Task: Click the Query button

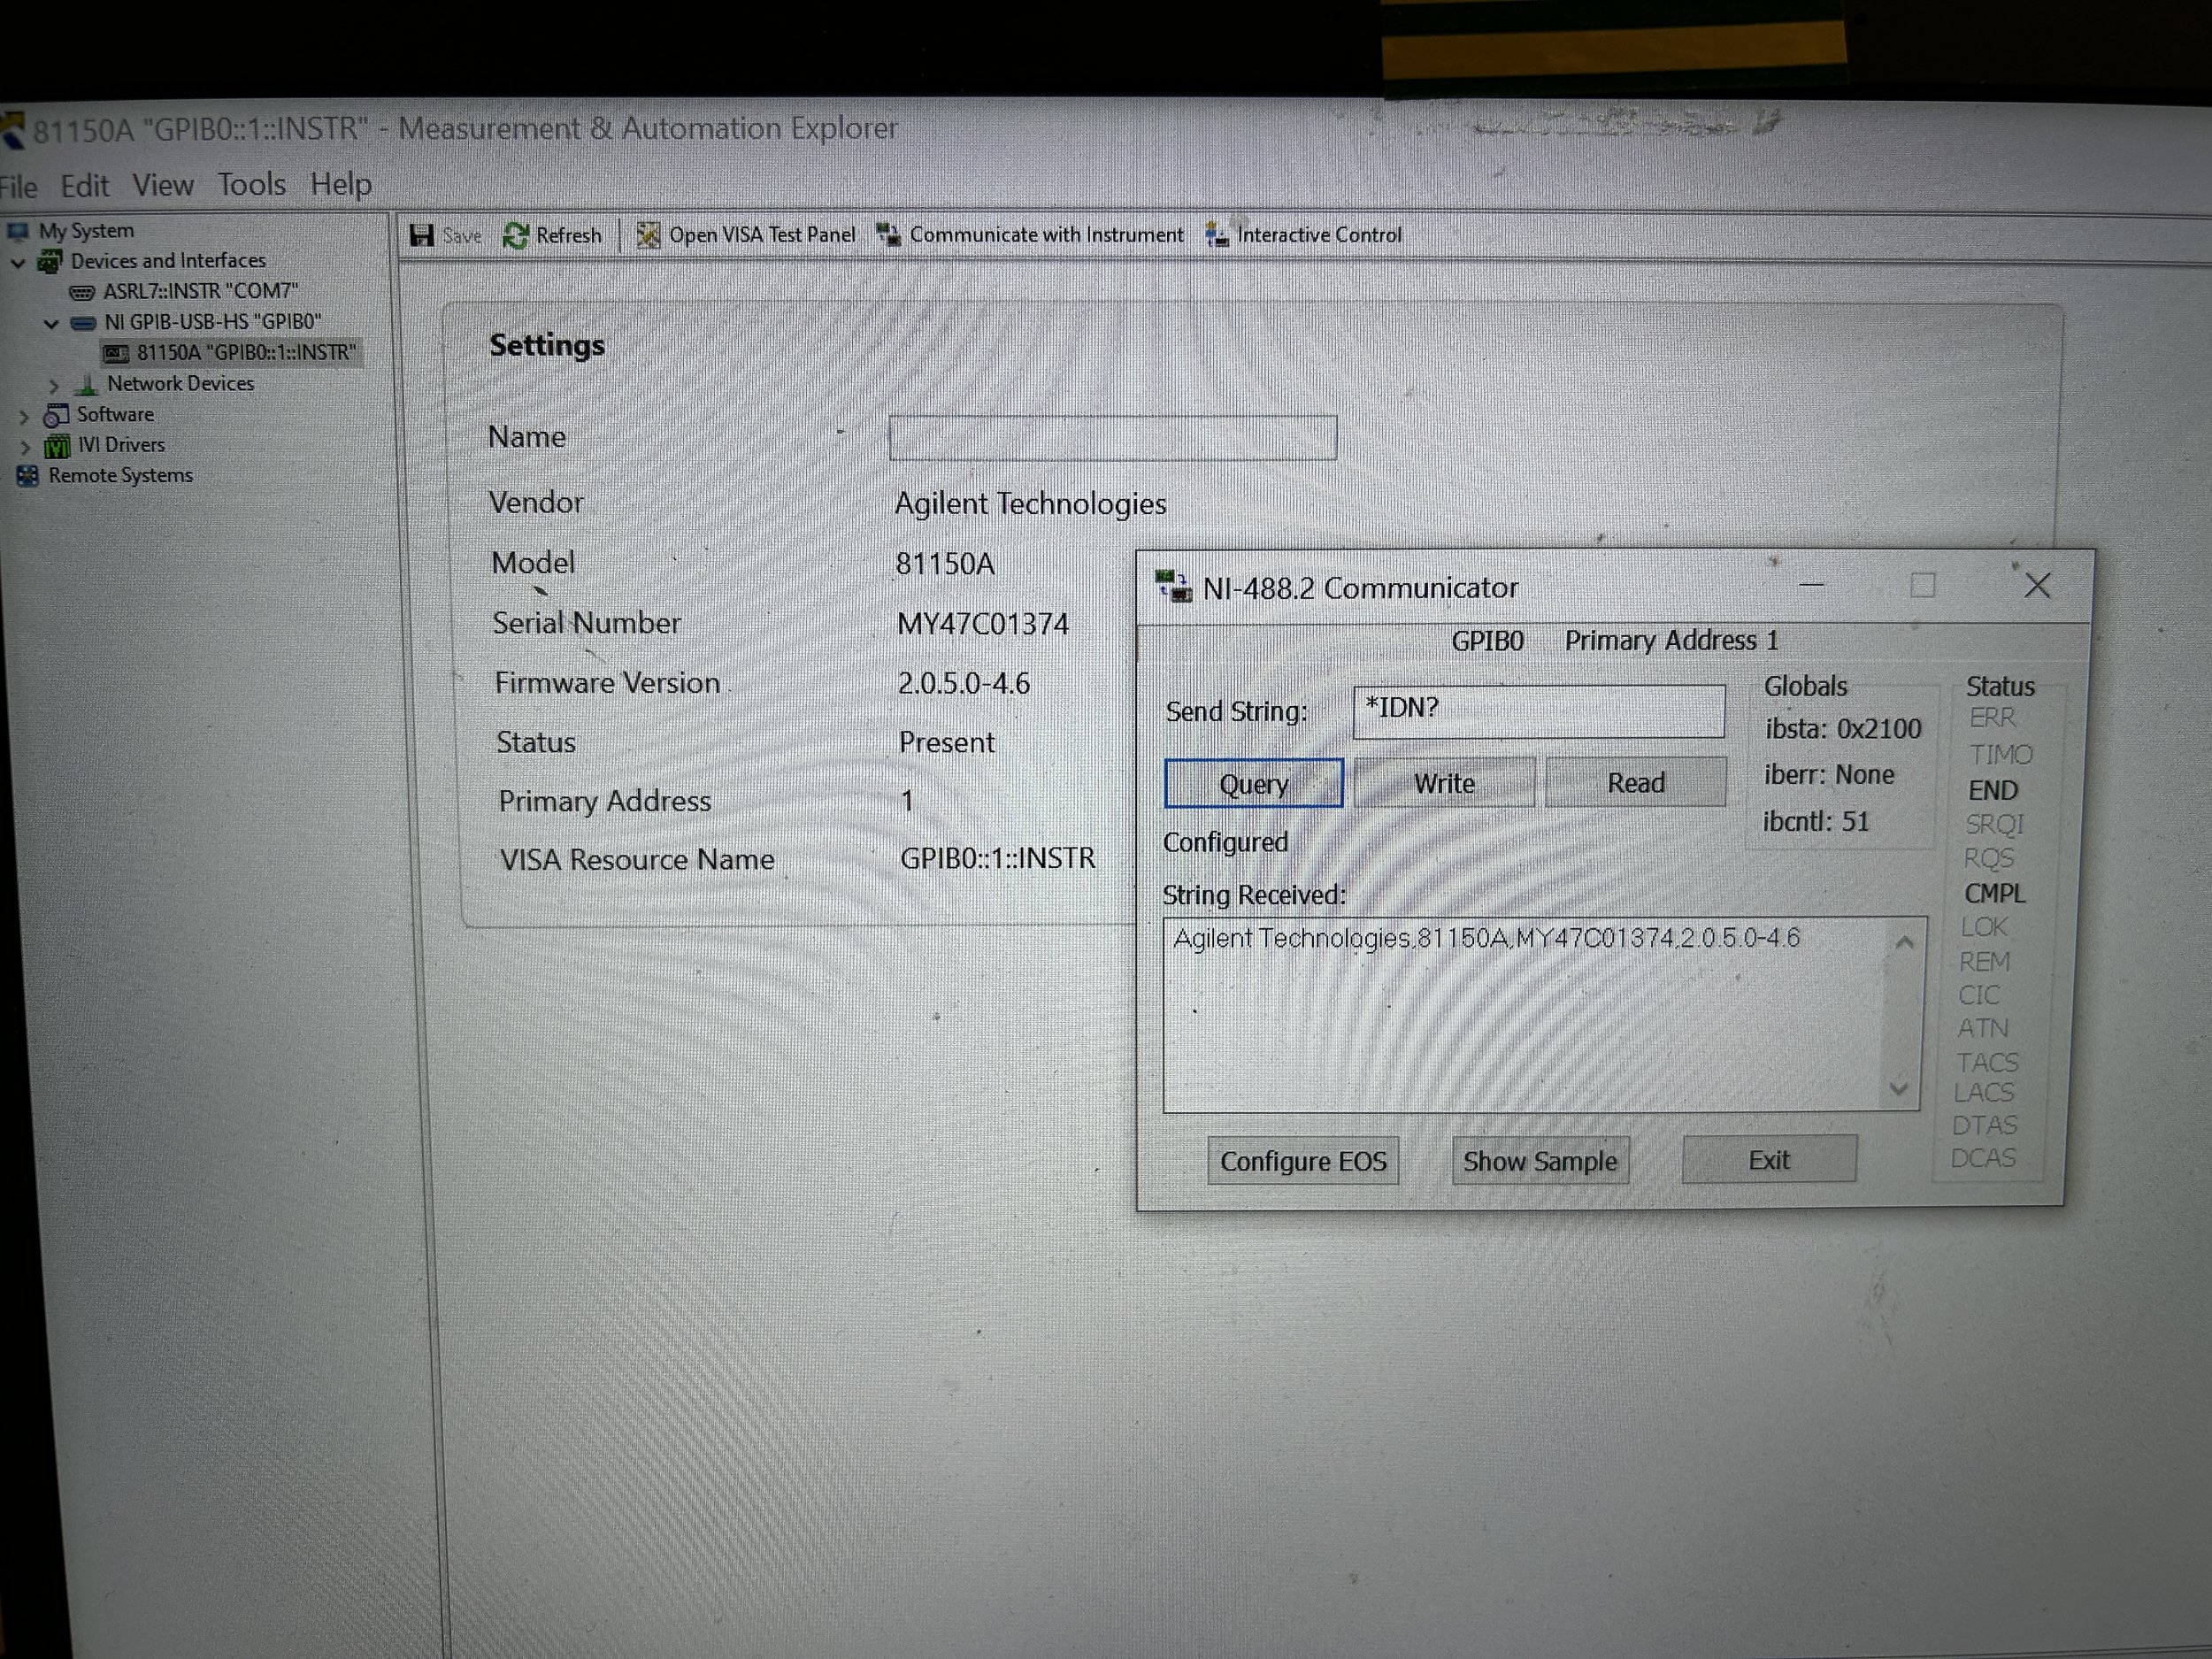Action: coord(1253,783)
